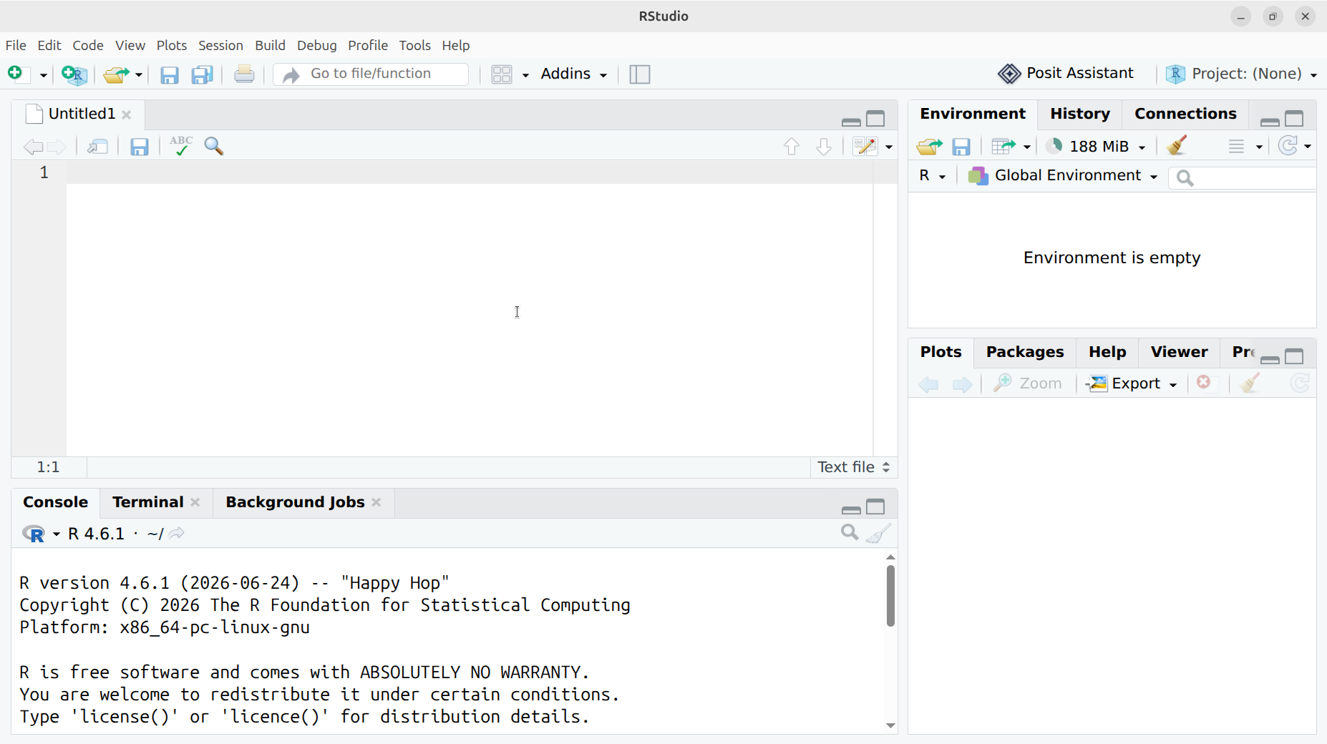Viewport: 1327px width, 744px height.
Task: Print the current file
Action: coord(245,74)
